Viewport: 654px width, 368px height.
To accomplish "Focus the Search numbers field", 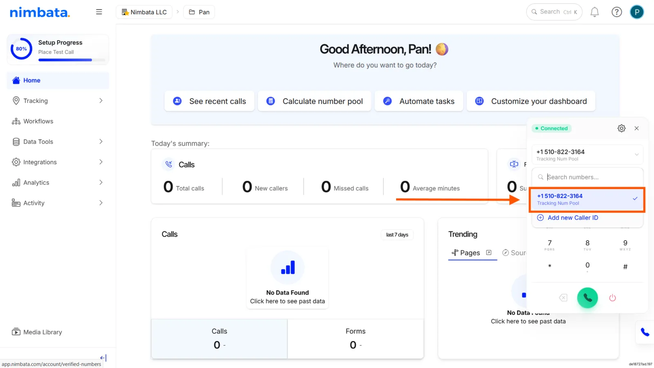I will [587, 177].
